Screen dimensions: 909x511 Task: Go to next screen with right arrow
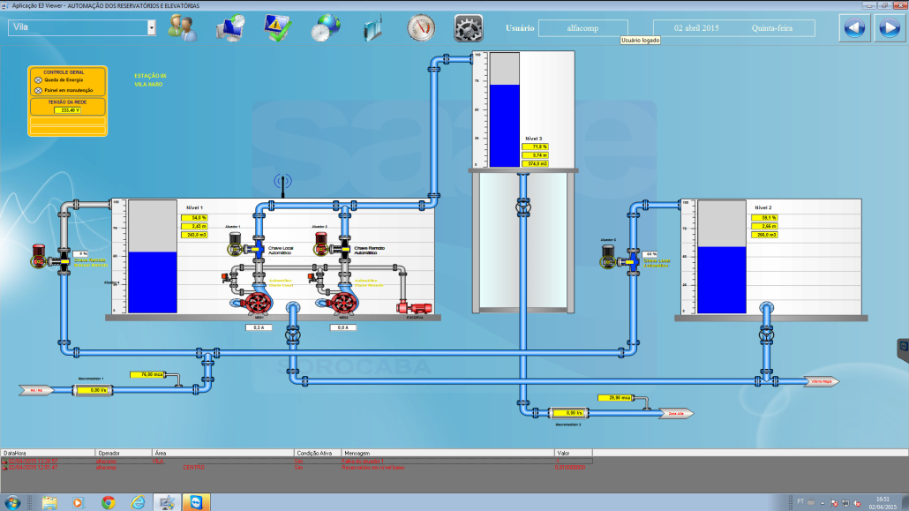click(888, 28)
